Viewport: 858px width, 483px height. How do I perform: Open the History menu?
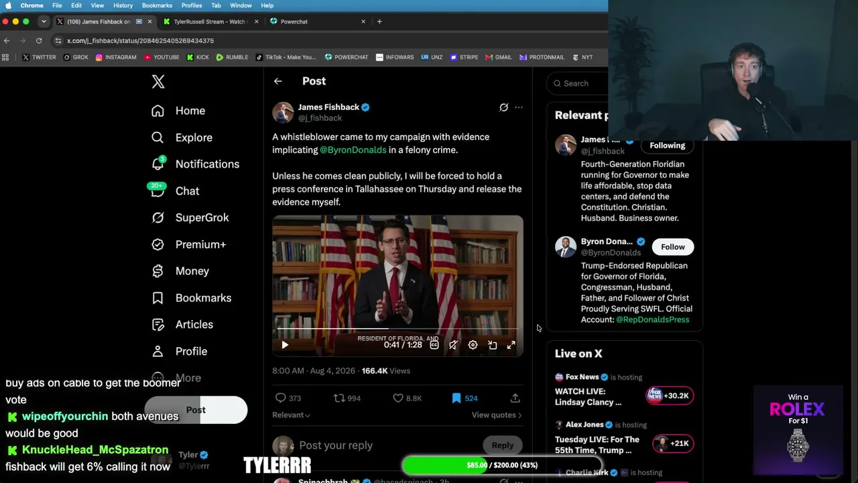point(123,5)
